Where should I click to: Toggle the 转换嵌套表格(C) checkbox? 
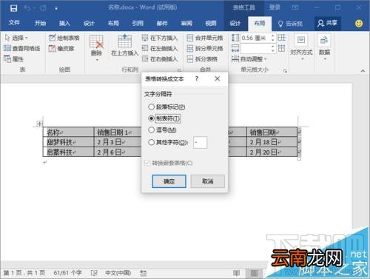coord(169,163)
